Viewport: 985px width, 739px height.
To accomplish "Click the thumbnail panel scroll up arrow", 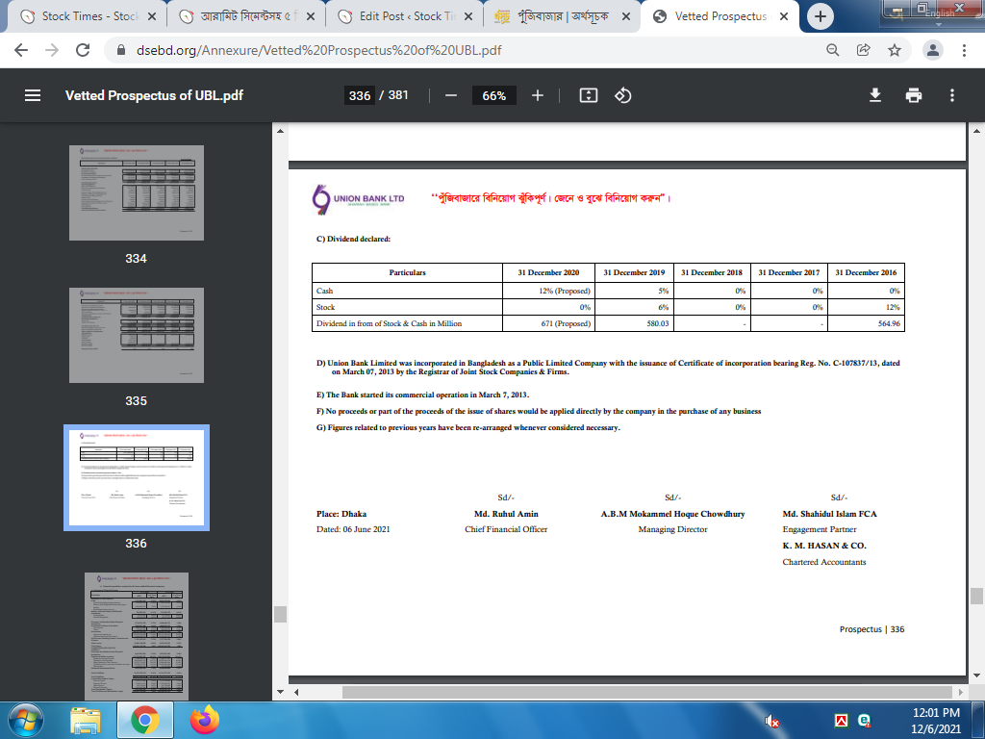I will (x=280, y=131).
